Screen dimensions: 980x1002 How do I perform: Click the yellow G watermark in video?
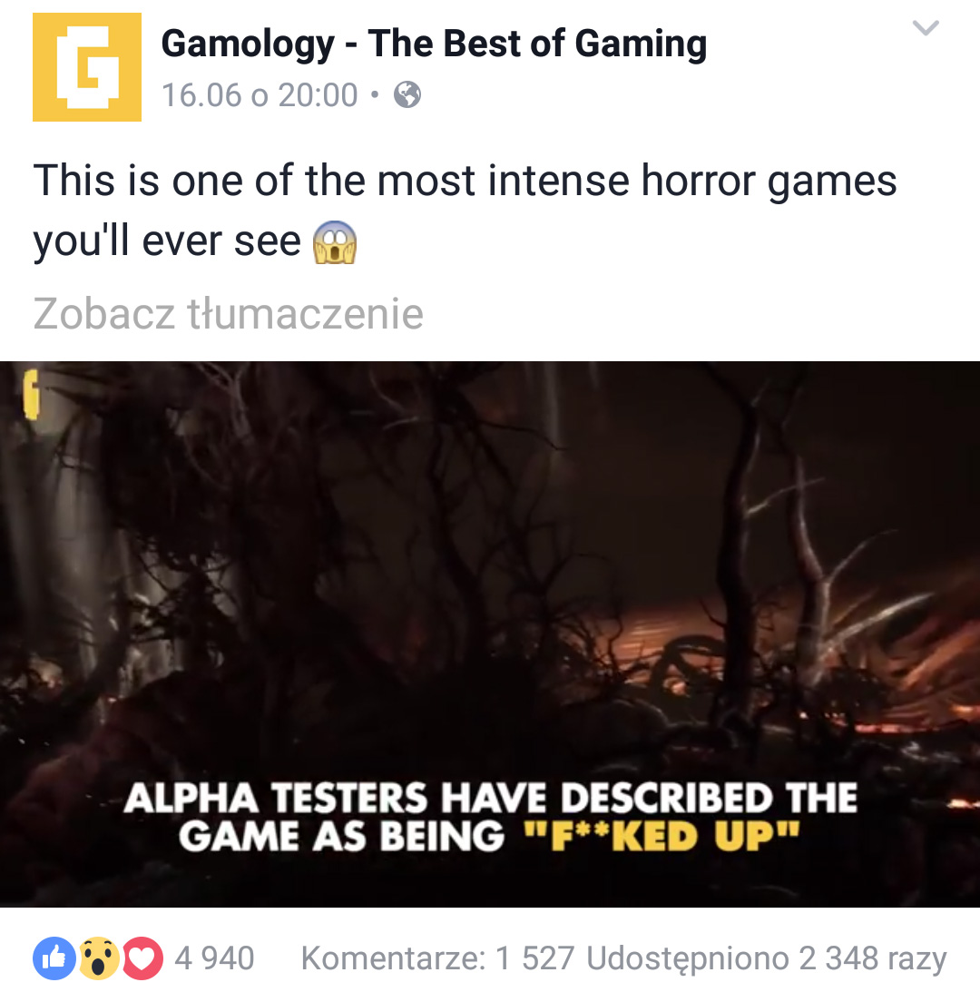(31, 395)
